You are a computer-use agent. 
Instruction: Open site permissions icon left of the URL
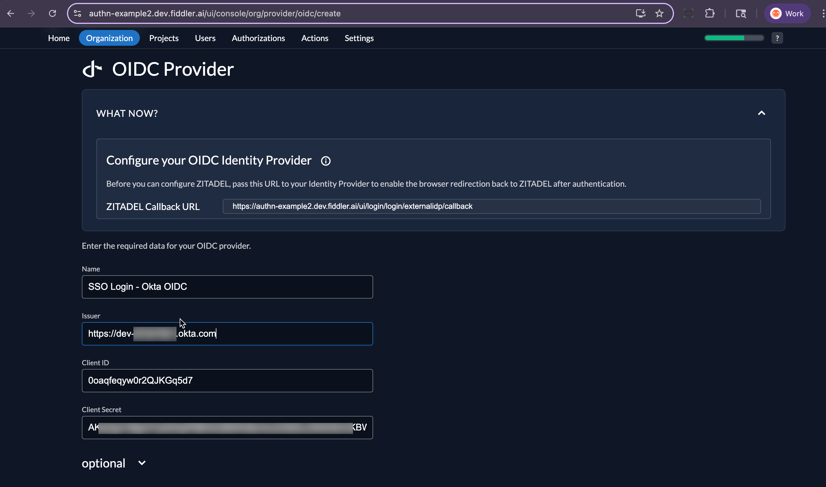(x=77, y=13)
